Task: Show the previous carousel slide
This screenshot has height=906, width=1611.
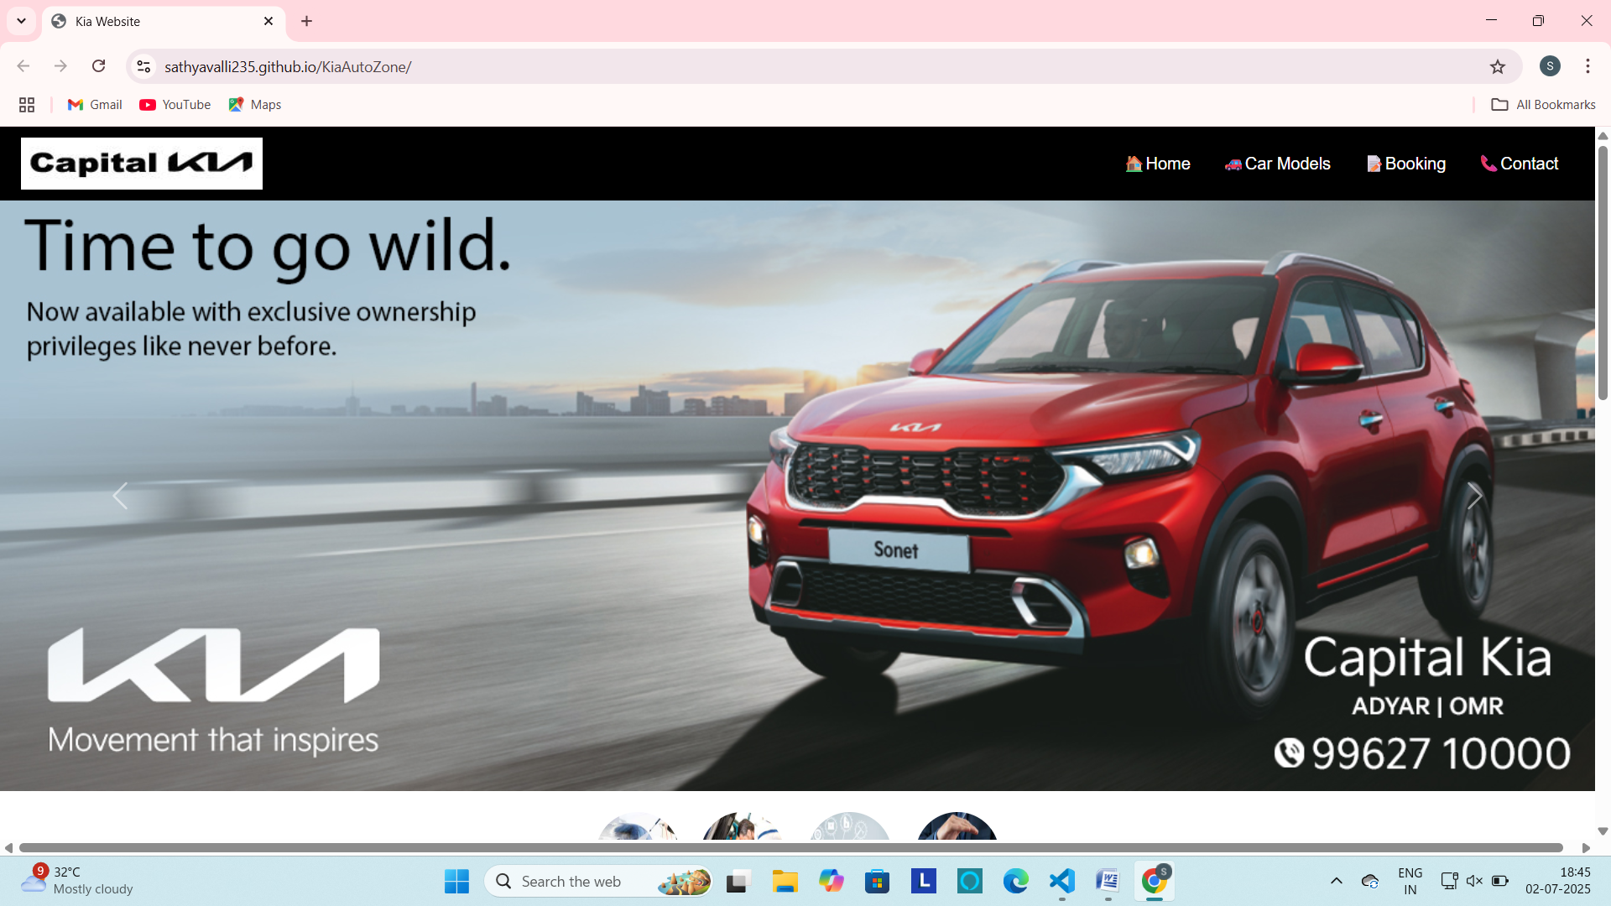Action: (x=120, y=496)
